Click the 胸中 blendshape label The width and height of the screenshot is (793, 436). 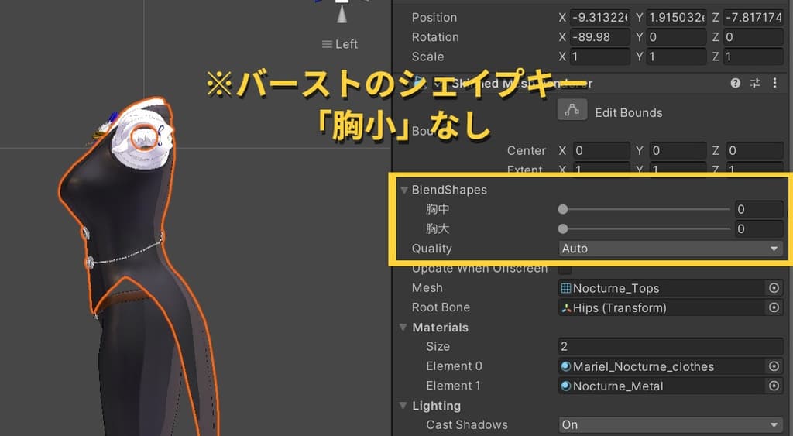[x=438, y=209]
